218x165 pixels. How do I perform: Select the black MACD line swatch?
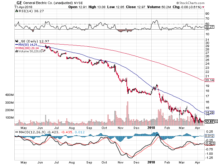click(17, 132)
